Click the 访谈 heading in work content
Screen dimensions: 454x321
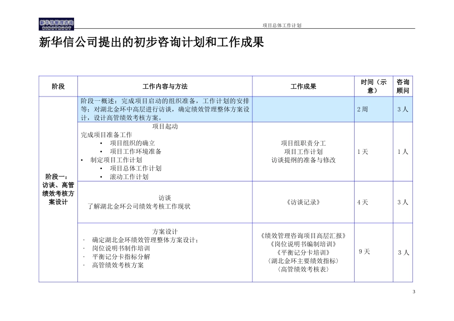(165, 198)
